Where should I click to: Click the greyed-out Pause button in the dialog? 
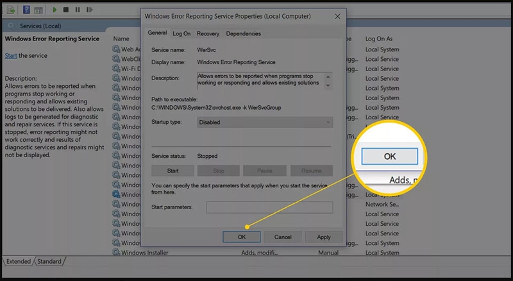tap(265, 171)
